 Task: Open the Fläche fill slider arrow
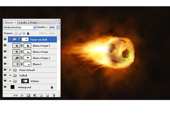pos(58,33)
